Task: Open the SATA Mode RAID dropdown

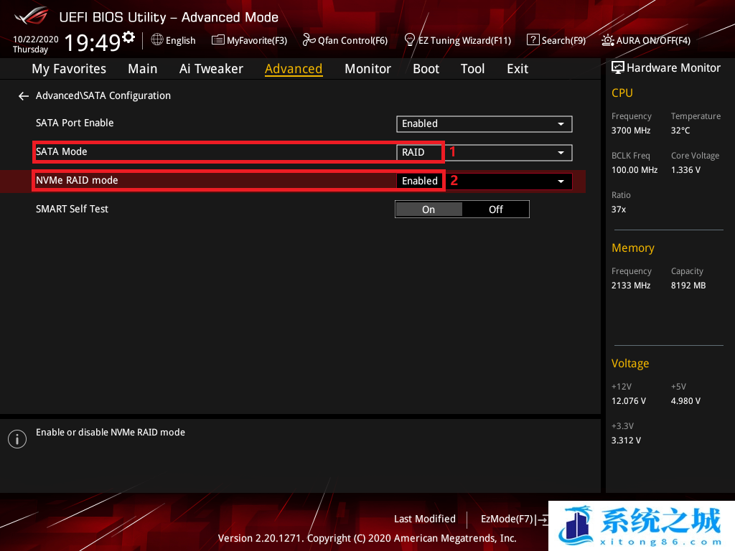Action: (484, 152)
